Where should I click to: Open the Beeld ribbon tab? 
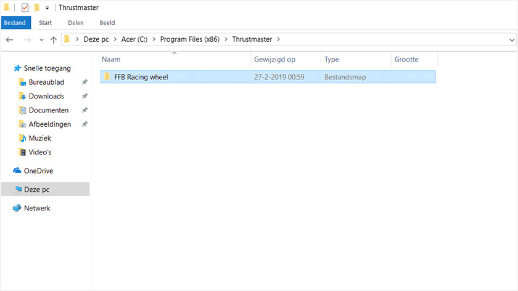107,23
